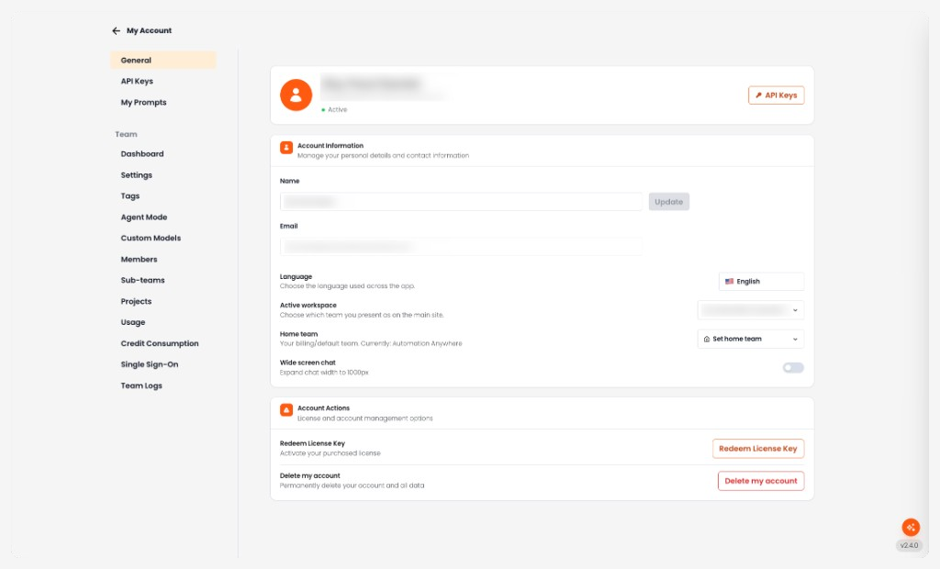Open Agent Mode page
The height and width of the screenshot is (569, 940).
point(144,218)
